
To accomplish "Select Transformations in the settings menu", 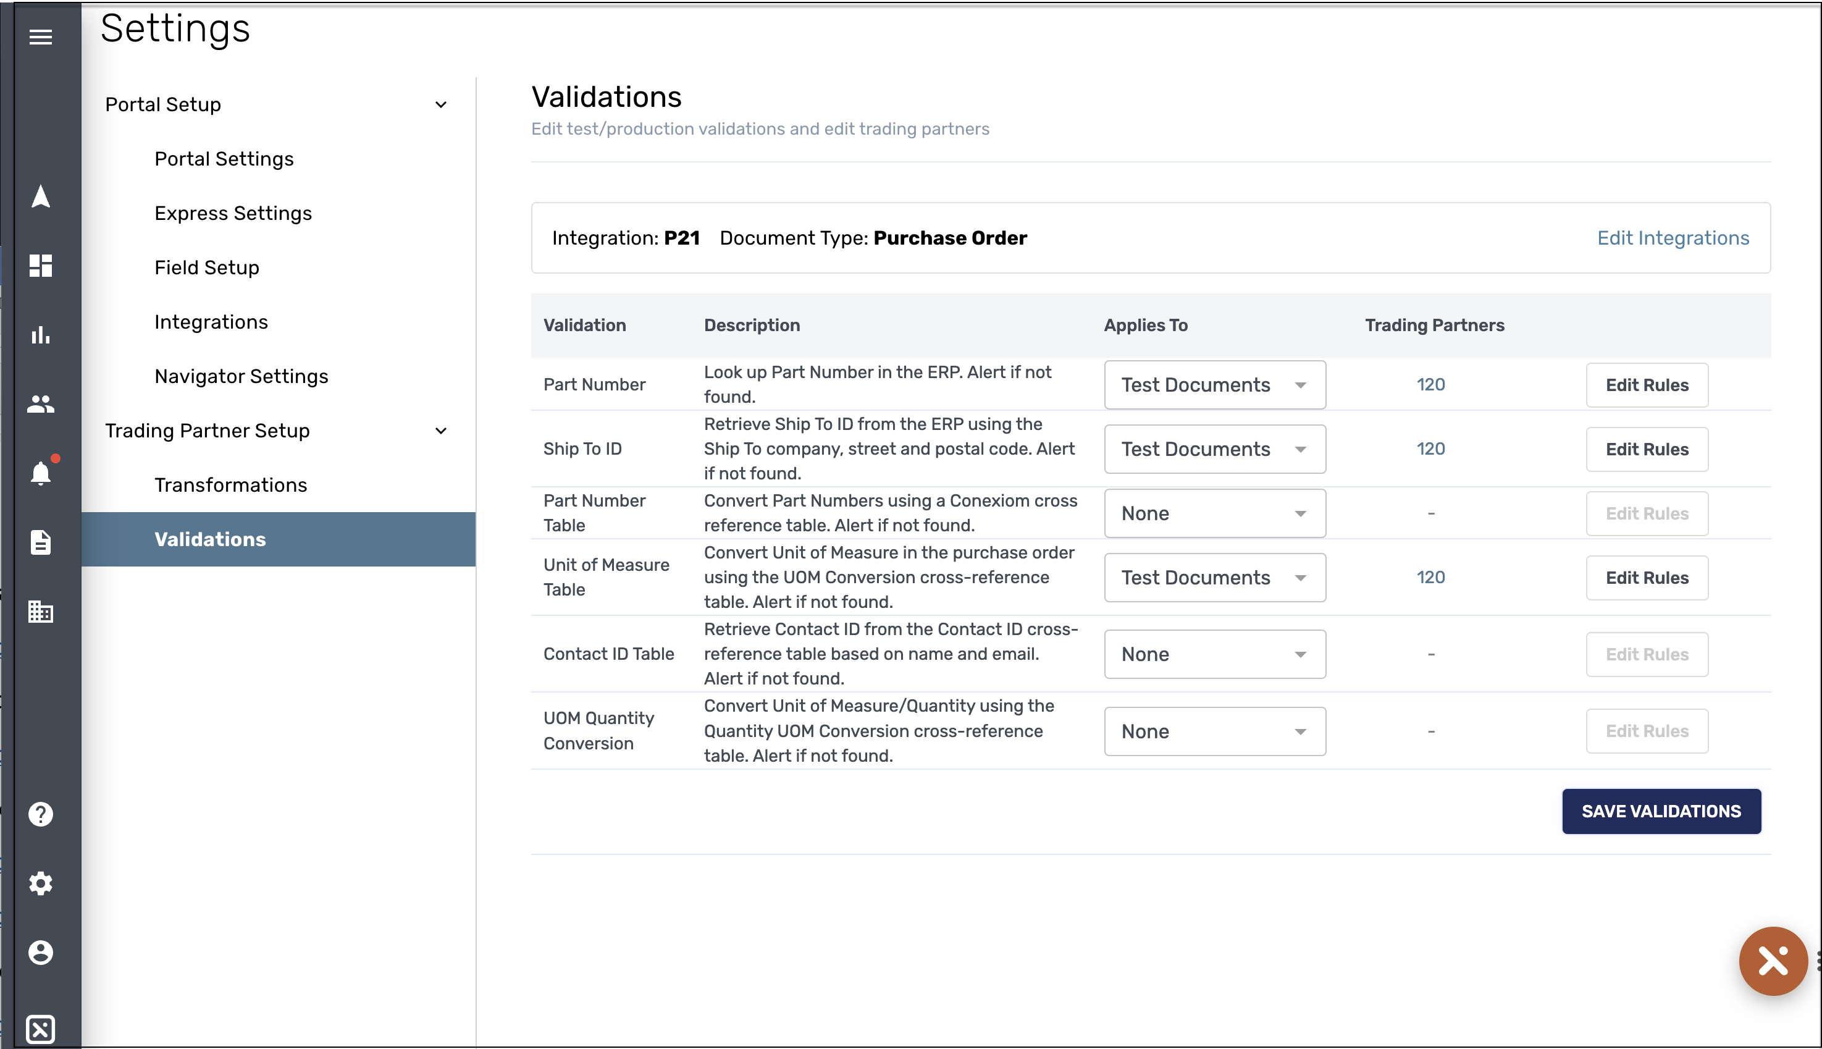I will [230, 485].
